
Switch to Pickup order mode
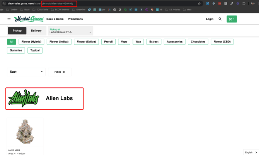17,31
